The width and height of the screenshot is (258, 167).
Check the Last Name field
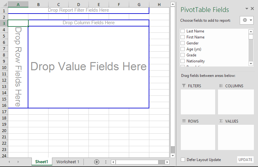point(182,31)
